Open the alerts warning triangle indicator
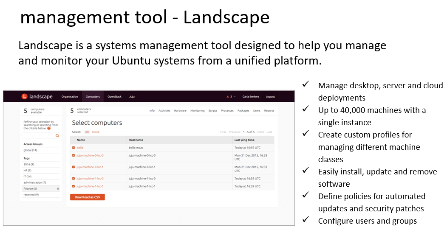This screenshot has height=230, width=447. coord(227,97)
